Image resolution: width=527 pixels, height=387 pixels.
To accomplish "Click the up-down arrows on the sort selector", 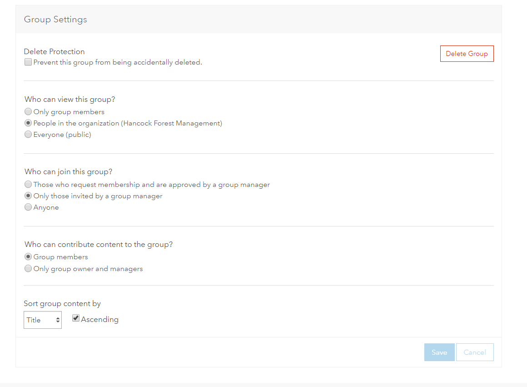I will (x=58, y=320).
